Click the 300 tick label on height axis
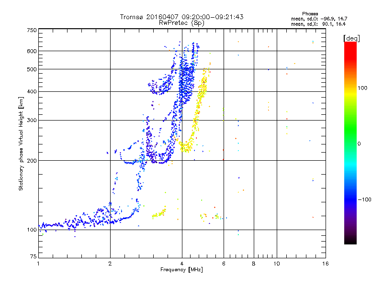The height and width of the screenshot is (287, 383). [x=32, y=121]
